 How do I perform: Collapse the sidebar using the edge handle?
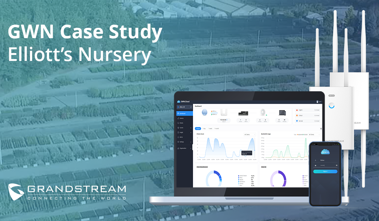(x=193, y=147)
